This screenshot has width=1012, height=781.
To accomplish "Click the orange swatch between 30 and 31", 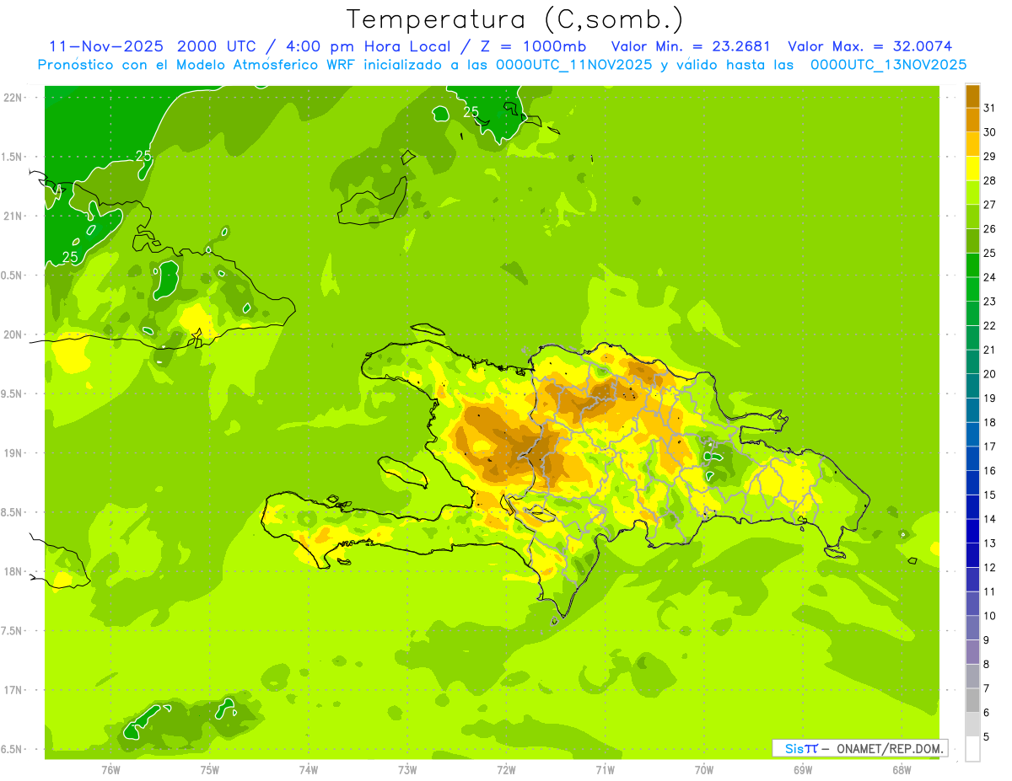I will 972,120.
